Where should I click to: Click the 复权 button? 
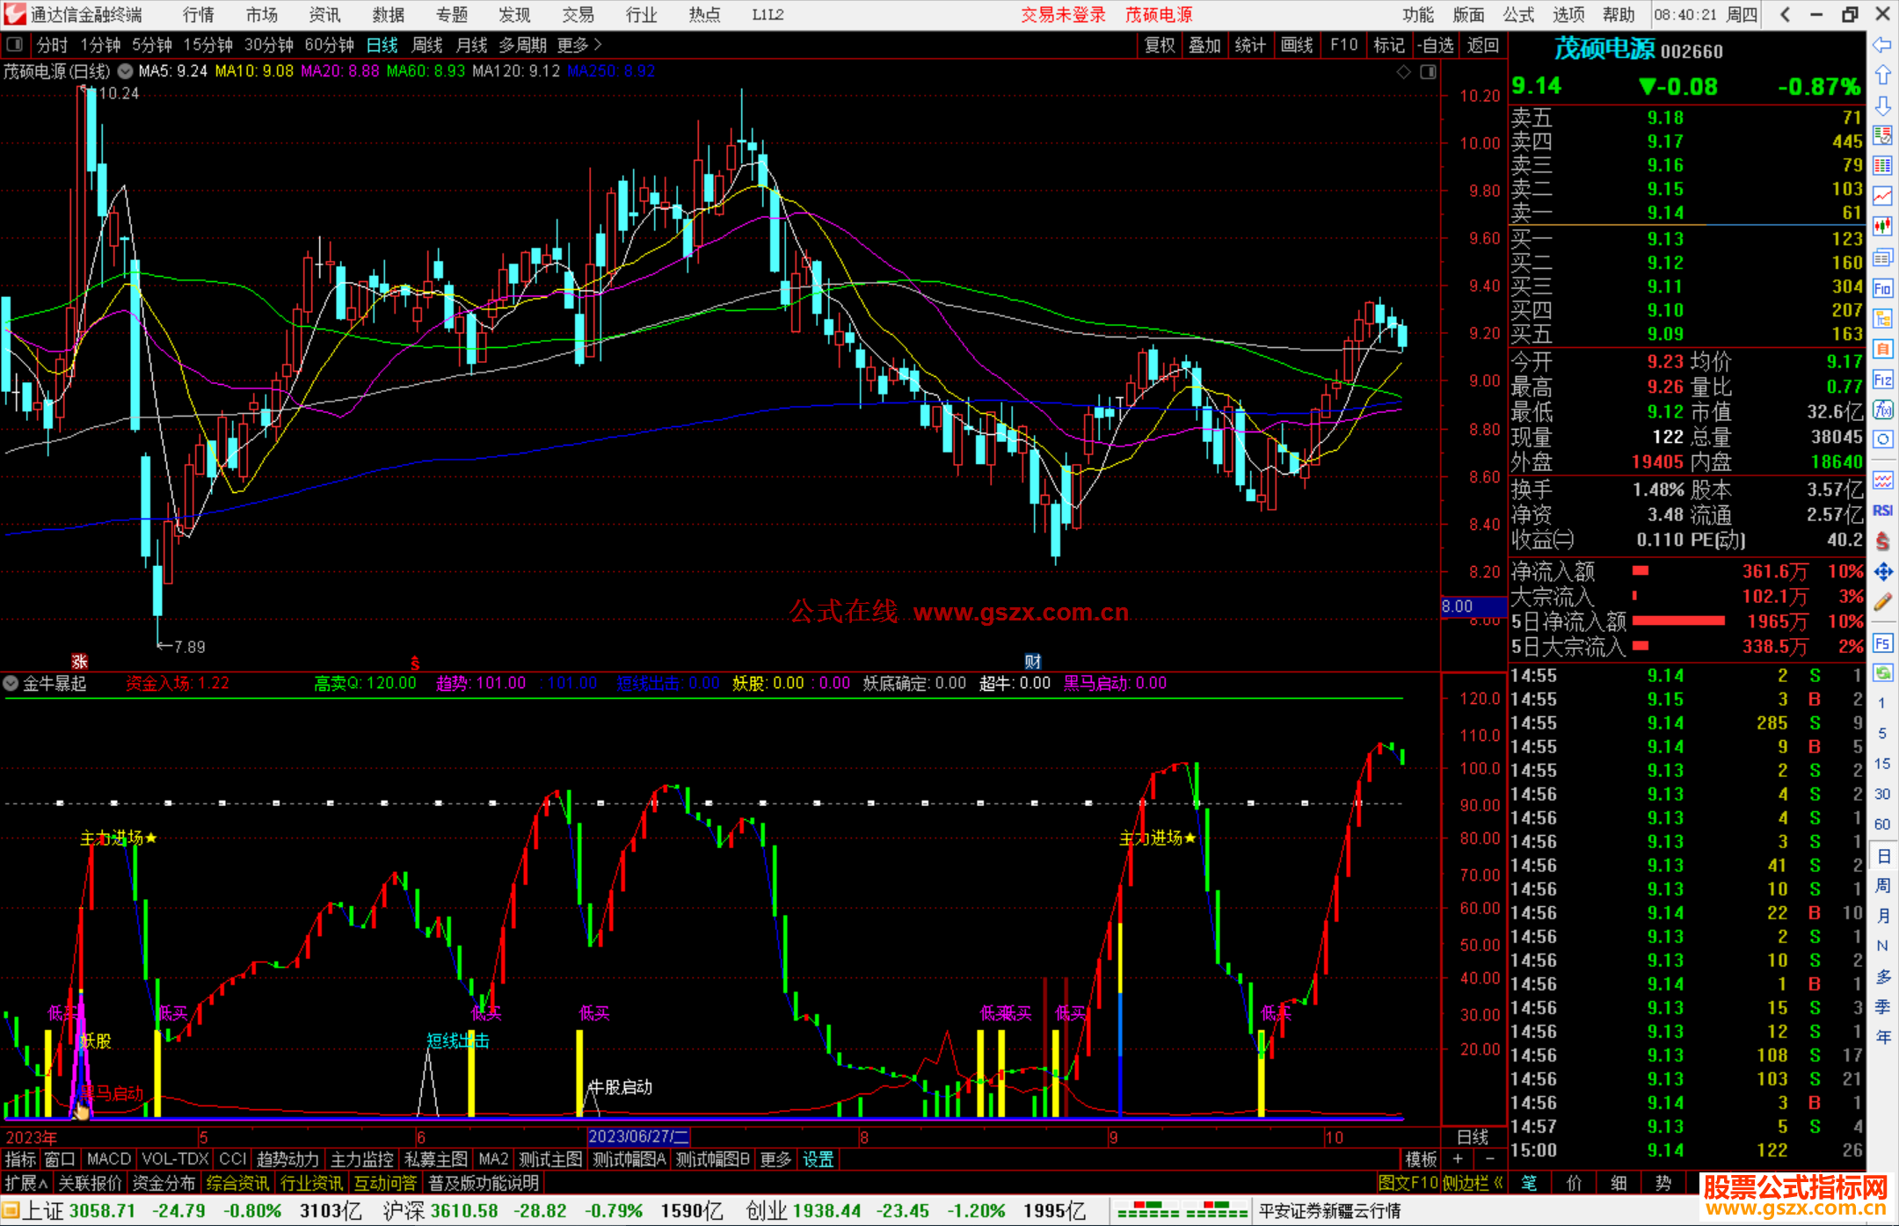pyautogui.click(x=1159, y=45)
